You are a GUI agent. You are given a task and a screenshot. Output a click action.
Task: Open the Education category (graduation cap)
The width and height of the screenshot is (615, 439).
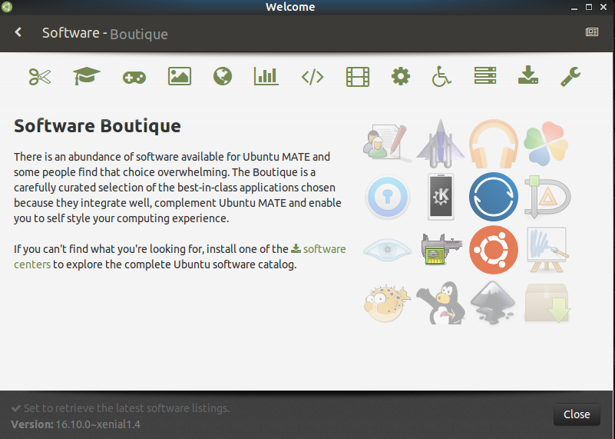tap(87, 76)
